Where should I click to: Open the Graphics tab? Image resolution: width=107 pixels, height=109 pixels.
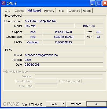pos(74,11)
